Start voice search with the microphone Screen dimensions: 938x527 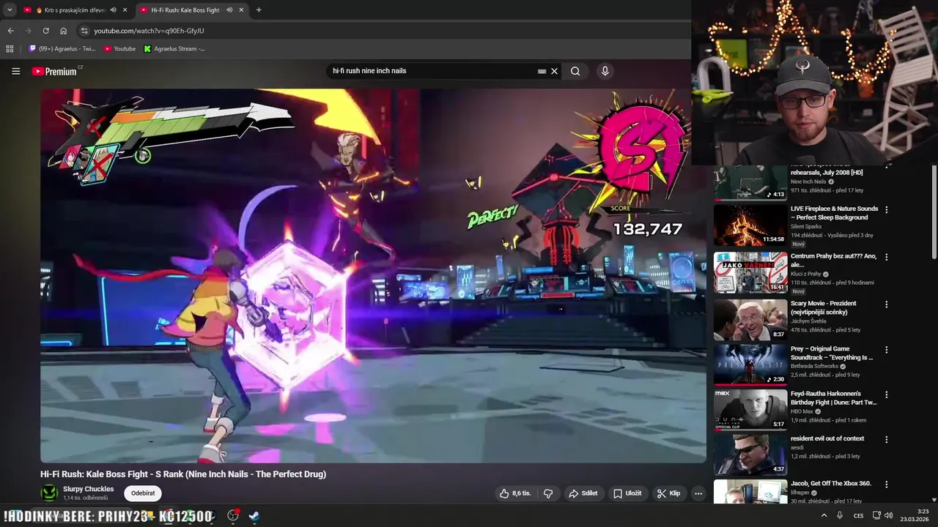[605, 71]
